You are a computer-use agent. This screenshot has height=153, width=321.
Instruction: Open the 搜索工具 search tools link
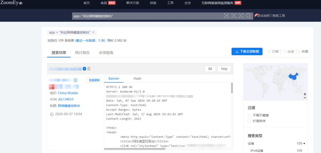[278, 15]
